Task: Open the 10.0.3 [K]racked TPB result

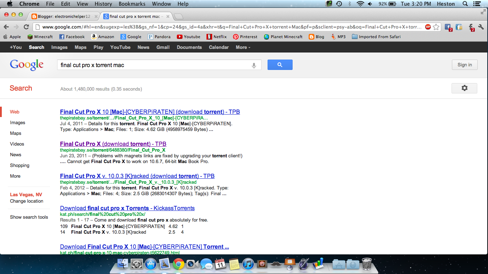Action: point(137,176)
